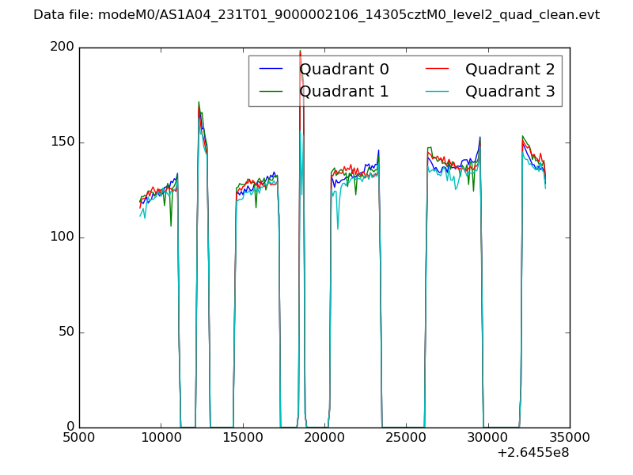Viewport: 633px width, 475px height.
Task: Select the blue line swatch in legend
Action: pyautogui.click(x=271, y=69)
